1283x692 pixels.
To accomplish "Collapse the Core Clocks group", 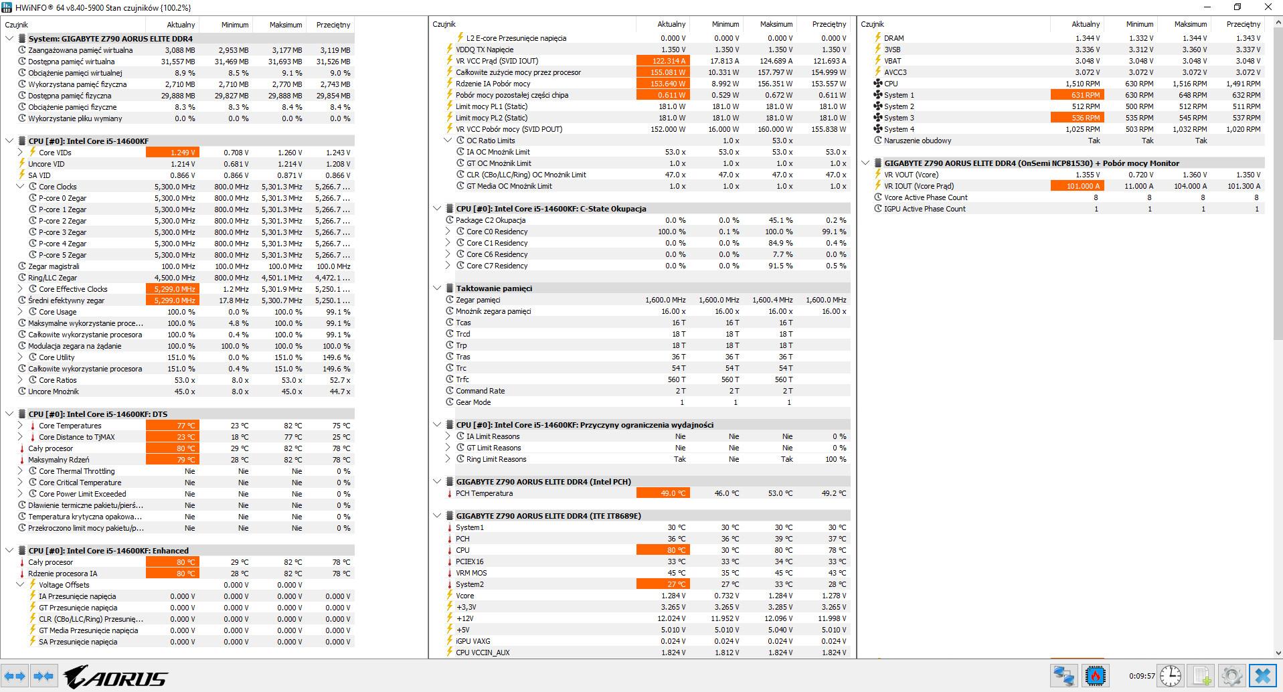I will pyautogui.click(x=20, y=187).
